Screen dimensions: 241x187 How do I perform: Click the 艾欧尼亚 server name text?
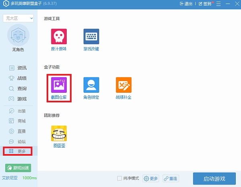(x=10, y=178)
